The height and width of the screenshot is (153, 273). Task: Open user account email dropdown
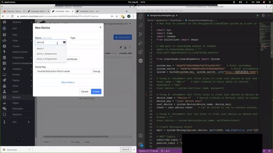click(117, 24)
